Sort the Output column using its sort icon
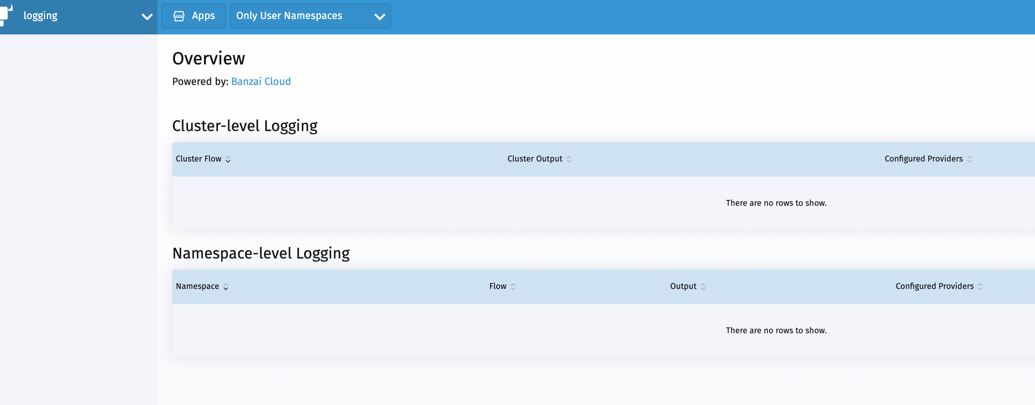 [702, 286]
